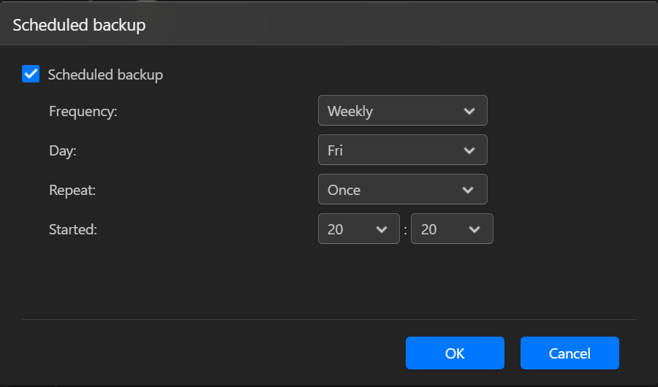The image size is (658, 387).
Task: Click the chevron arrow of the hour dropdown
Action: point(381,229)
